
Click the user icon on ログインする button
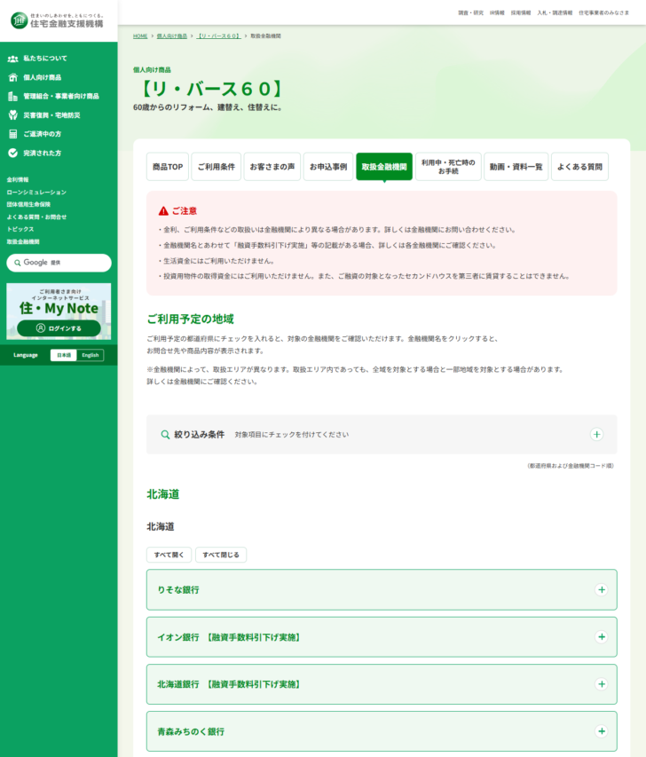tap(41, 328)
